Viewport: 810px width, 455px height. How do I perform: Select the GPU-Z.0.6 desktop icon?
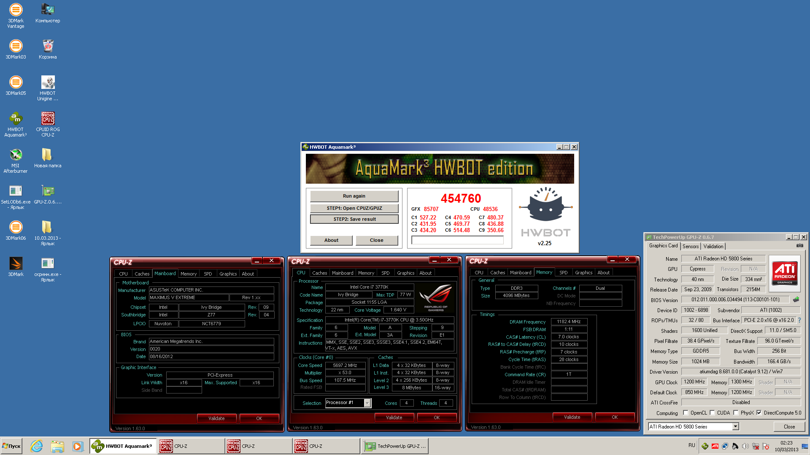coord(48,194)
